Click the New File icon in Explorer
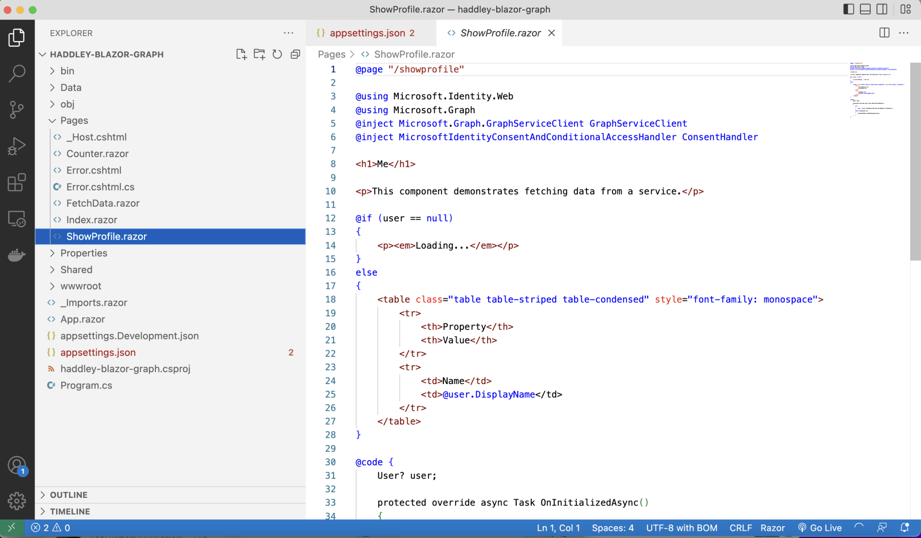This screenshot has height=538, width=921. [241, 54]
